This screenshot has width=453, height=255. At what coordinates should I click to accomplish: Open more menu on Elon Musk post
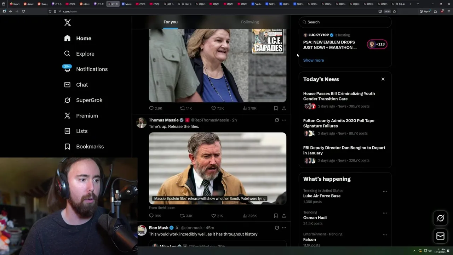pyautogui.click(x=284, y=228)
